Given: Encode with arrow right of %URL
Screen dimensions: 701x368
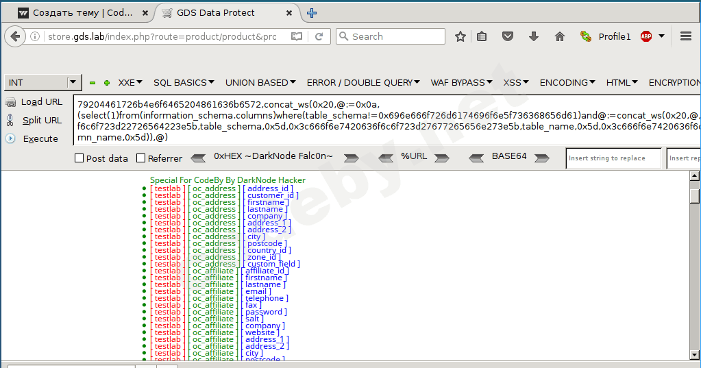Looking at the screenshot, I should (442, 158).
